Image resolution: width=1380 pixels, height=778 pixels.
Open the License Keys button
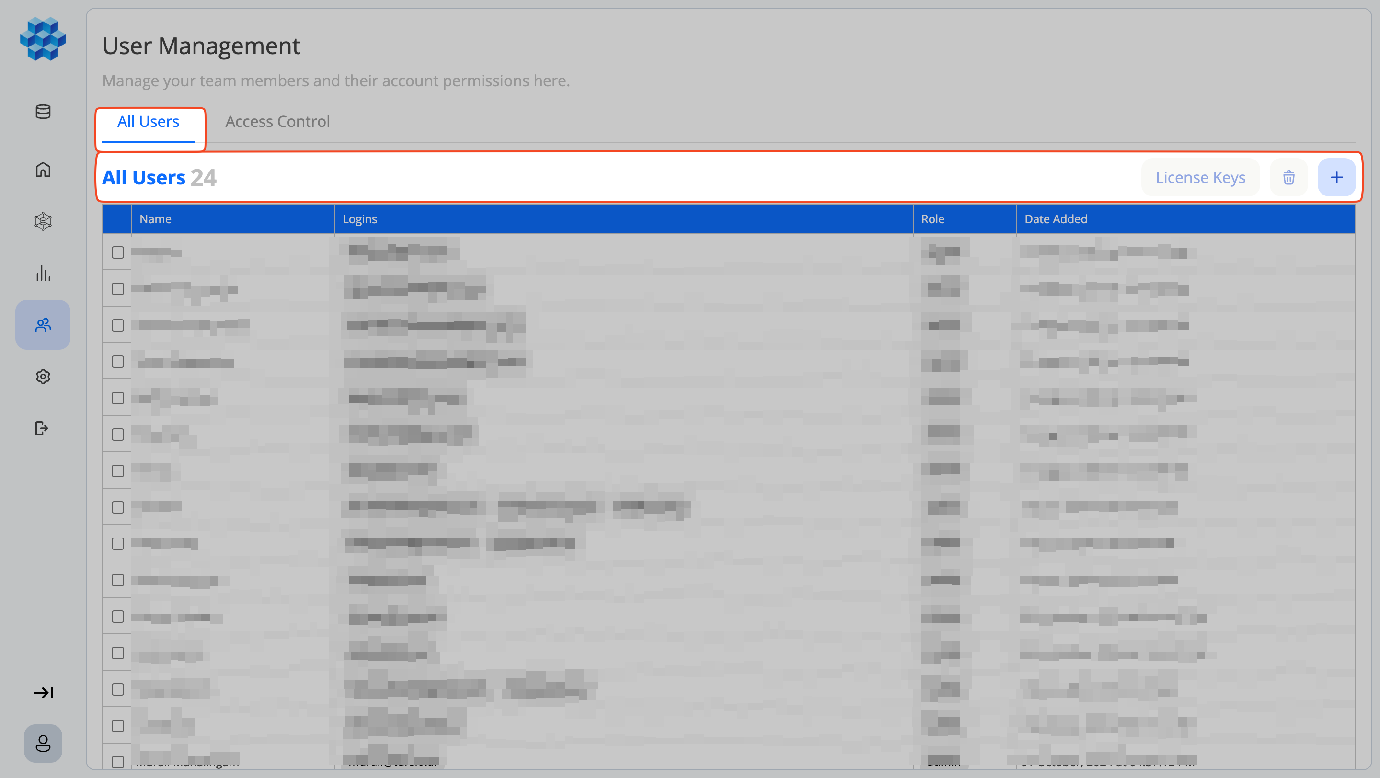[x=1200, y=177]
